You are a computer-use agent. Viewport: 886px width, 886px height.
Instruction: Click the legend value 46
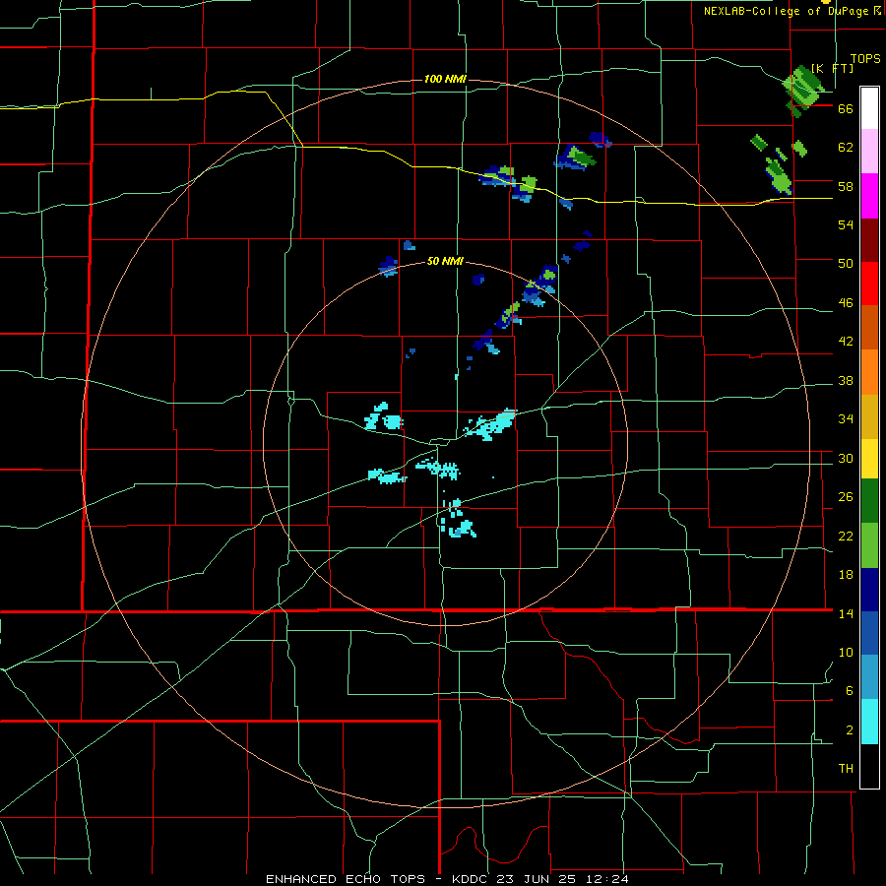tap(846, 303)
